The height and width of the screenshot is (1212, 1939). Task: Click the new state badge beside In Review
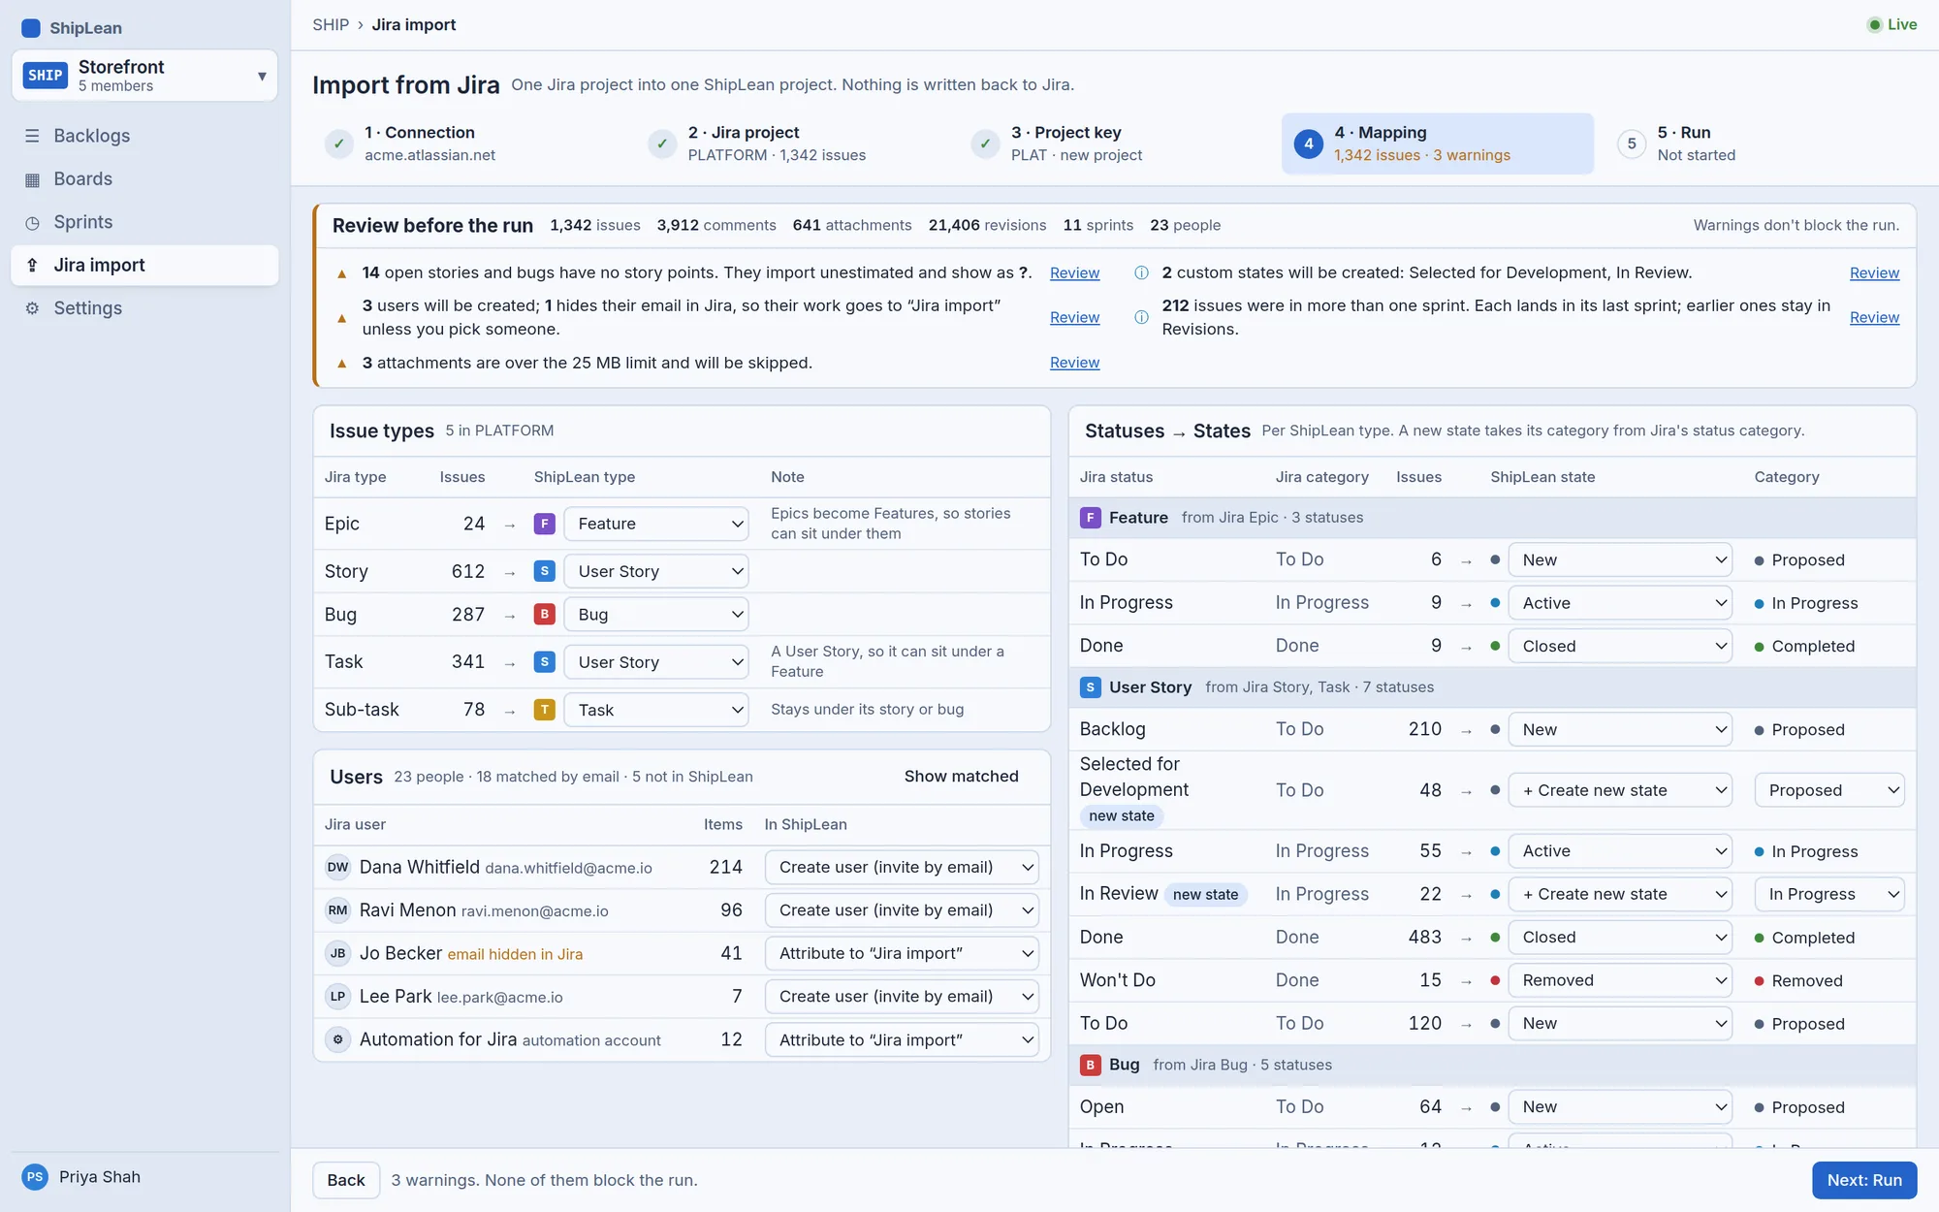(1205, 895)
